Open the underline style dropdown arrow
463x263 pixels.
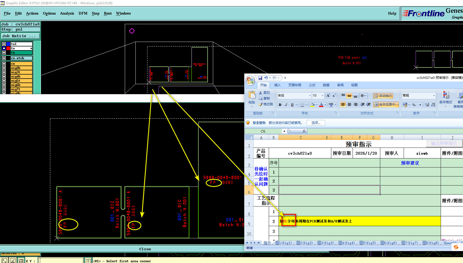[296, 105]
